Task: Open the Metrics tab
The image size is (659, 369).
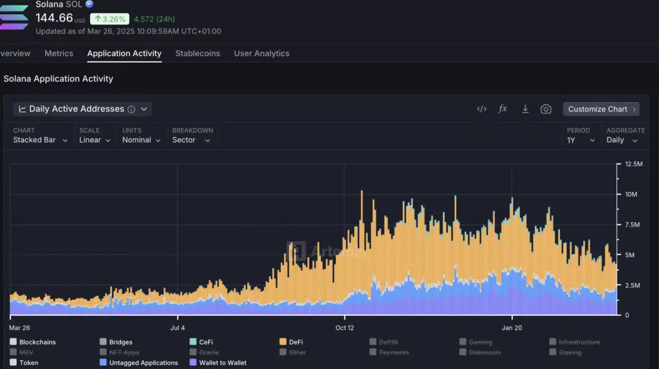Action: [x=59, y=53]
